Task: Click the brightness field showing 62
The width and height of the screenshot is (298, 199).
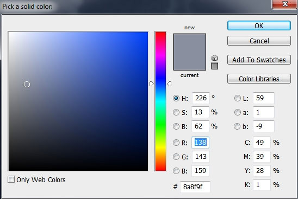Action: 200,126
